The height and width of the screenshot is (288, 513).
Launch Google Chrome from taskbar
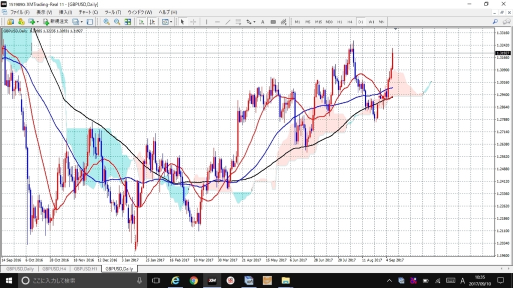(194, 280)
